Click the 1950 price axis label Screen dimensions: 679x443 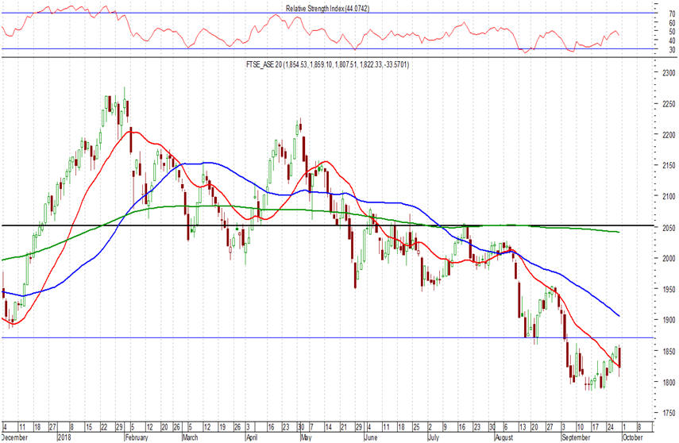[669, 289]
